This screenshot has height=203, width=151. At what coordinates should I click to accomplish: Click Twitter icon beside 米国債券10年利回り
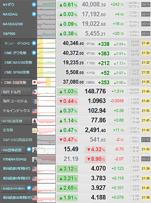point(29,188)
